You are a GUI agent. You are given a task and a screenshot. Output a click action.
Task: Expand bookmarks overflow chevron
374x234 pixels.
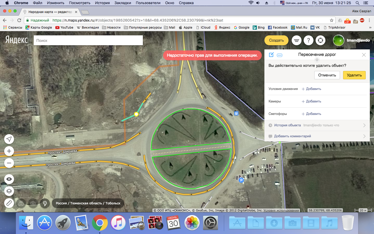click(x=370, y=28)
